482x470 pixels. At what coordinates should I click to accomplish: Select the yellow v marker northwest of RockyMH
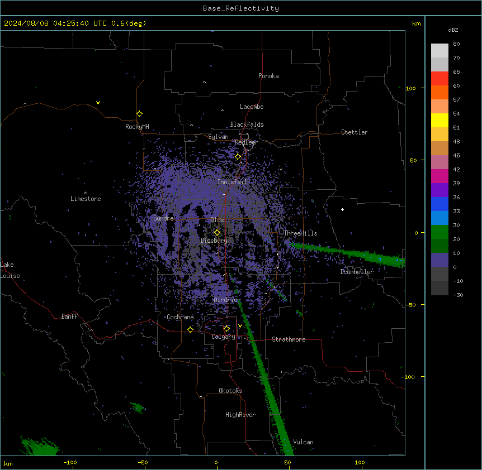coord(98,103)
